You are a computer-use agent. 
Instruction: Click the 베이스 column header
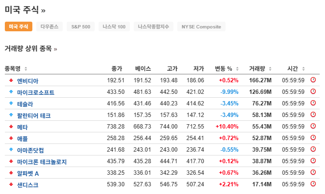tap(143, 68)
